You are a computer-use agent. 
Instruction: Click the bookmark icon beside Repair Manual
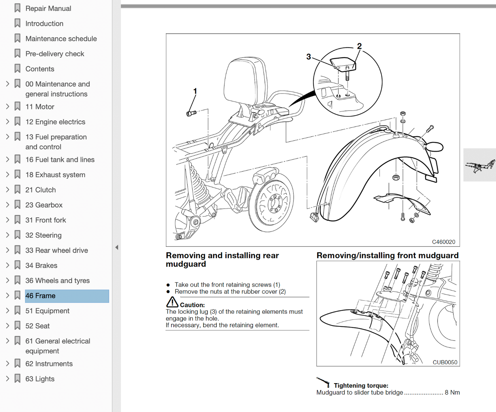[18, 8]
